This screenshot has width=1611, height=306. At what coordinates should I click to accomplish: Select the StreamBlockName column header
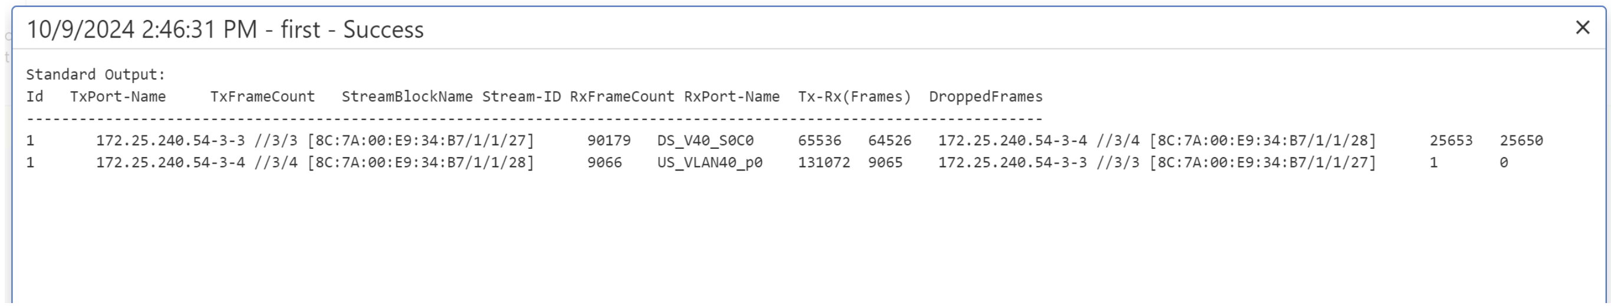[406, 97]
